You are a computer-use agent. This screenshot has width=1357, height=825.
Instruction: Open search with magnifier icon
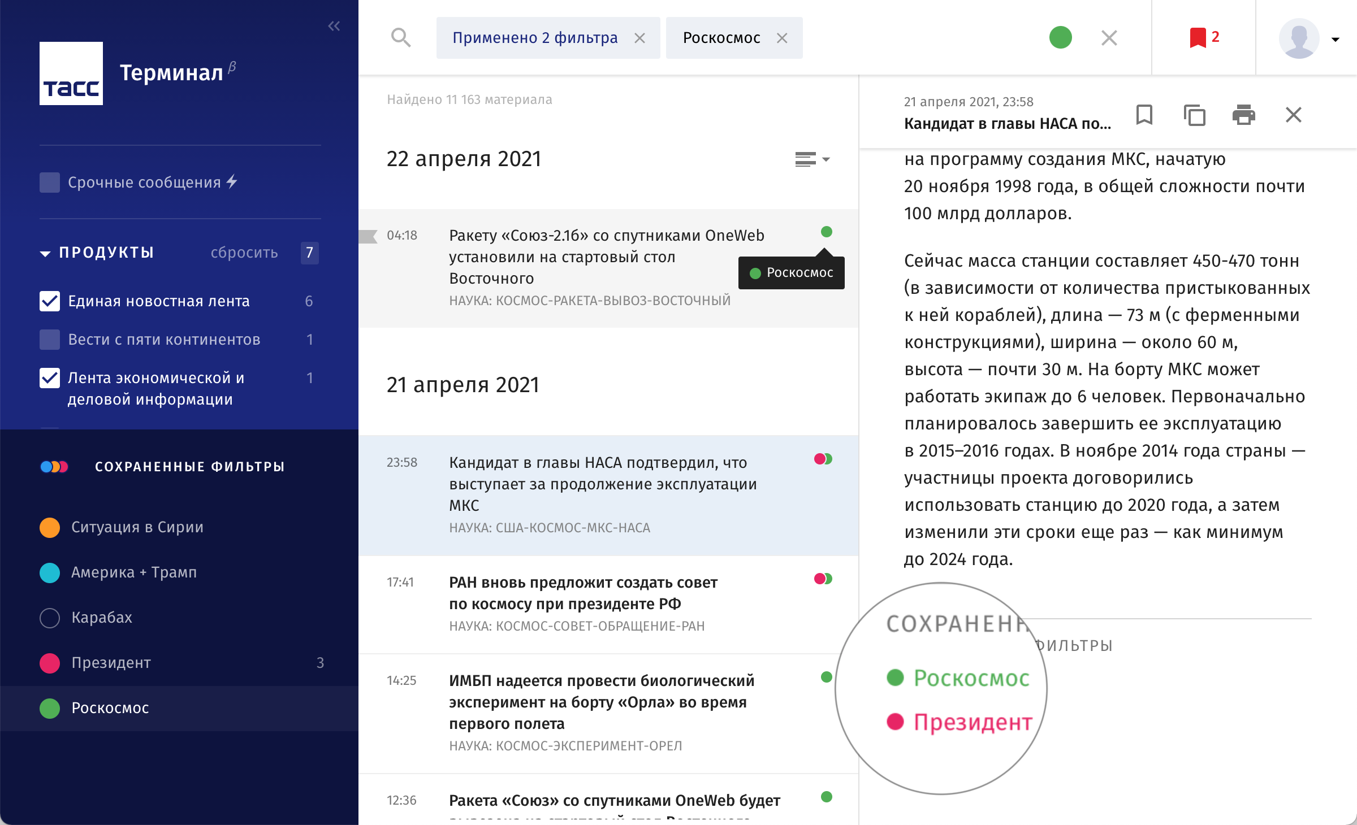401,38
